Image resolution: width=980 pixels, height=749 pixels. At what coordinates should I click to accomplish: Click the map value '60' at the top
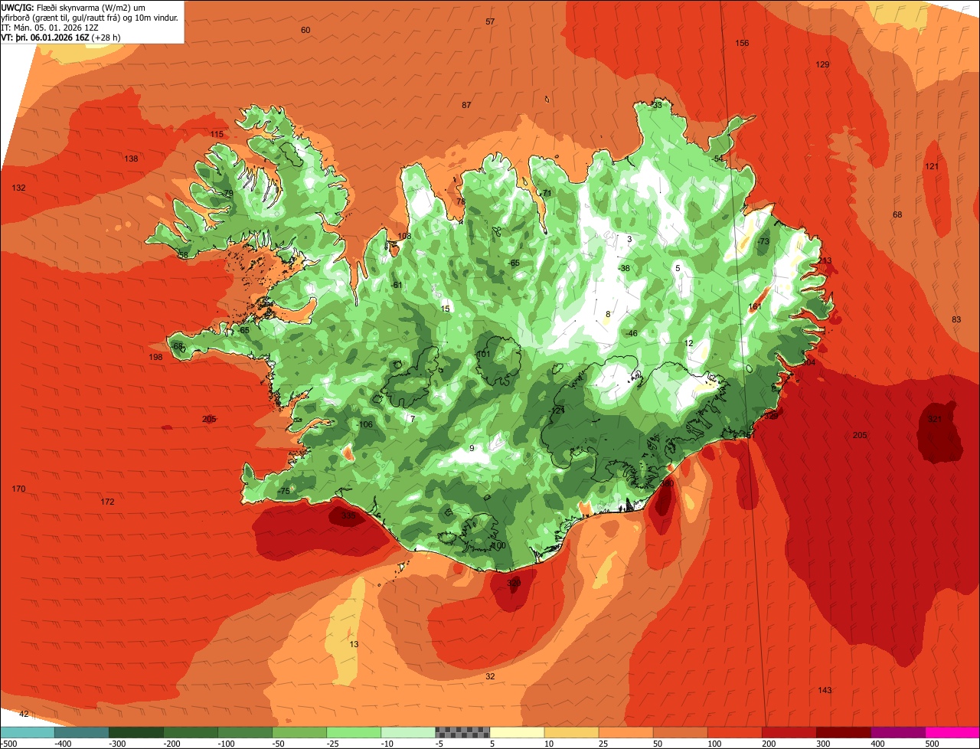point(305,30)
